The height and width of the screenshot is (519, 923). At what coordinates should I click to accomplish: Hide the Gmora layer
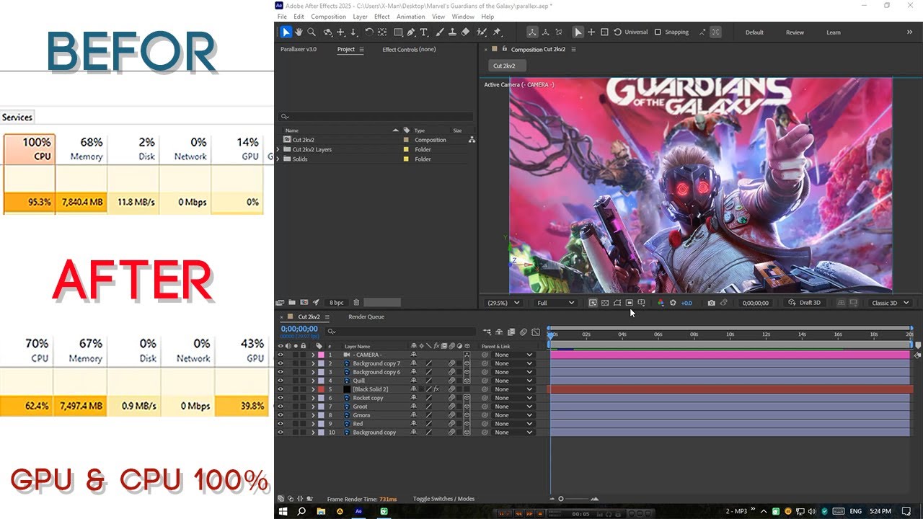pyautogui.click(x=281, y=415)
